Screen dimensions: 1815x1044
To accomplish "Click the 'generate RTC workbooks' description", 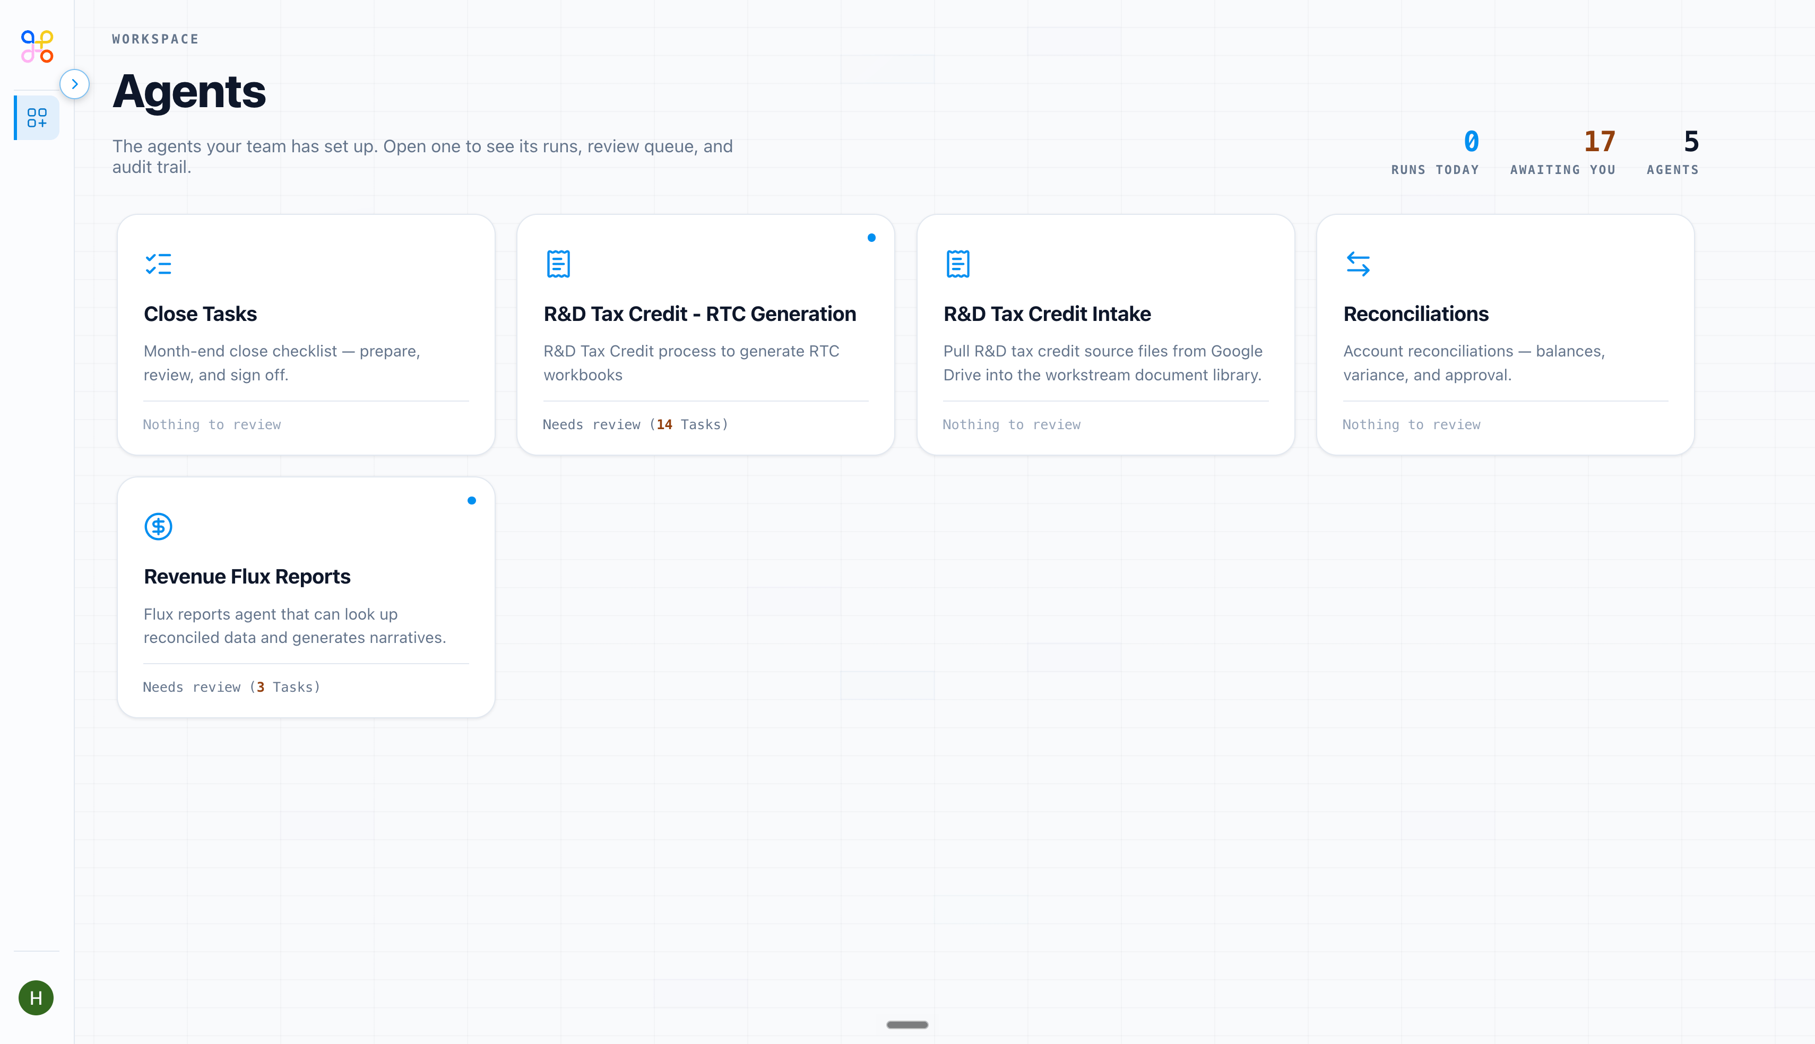I will click(x=692, y=363).
